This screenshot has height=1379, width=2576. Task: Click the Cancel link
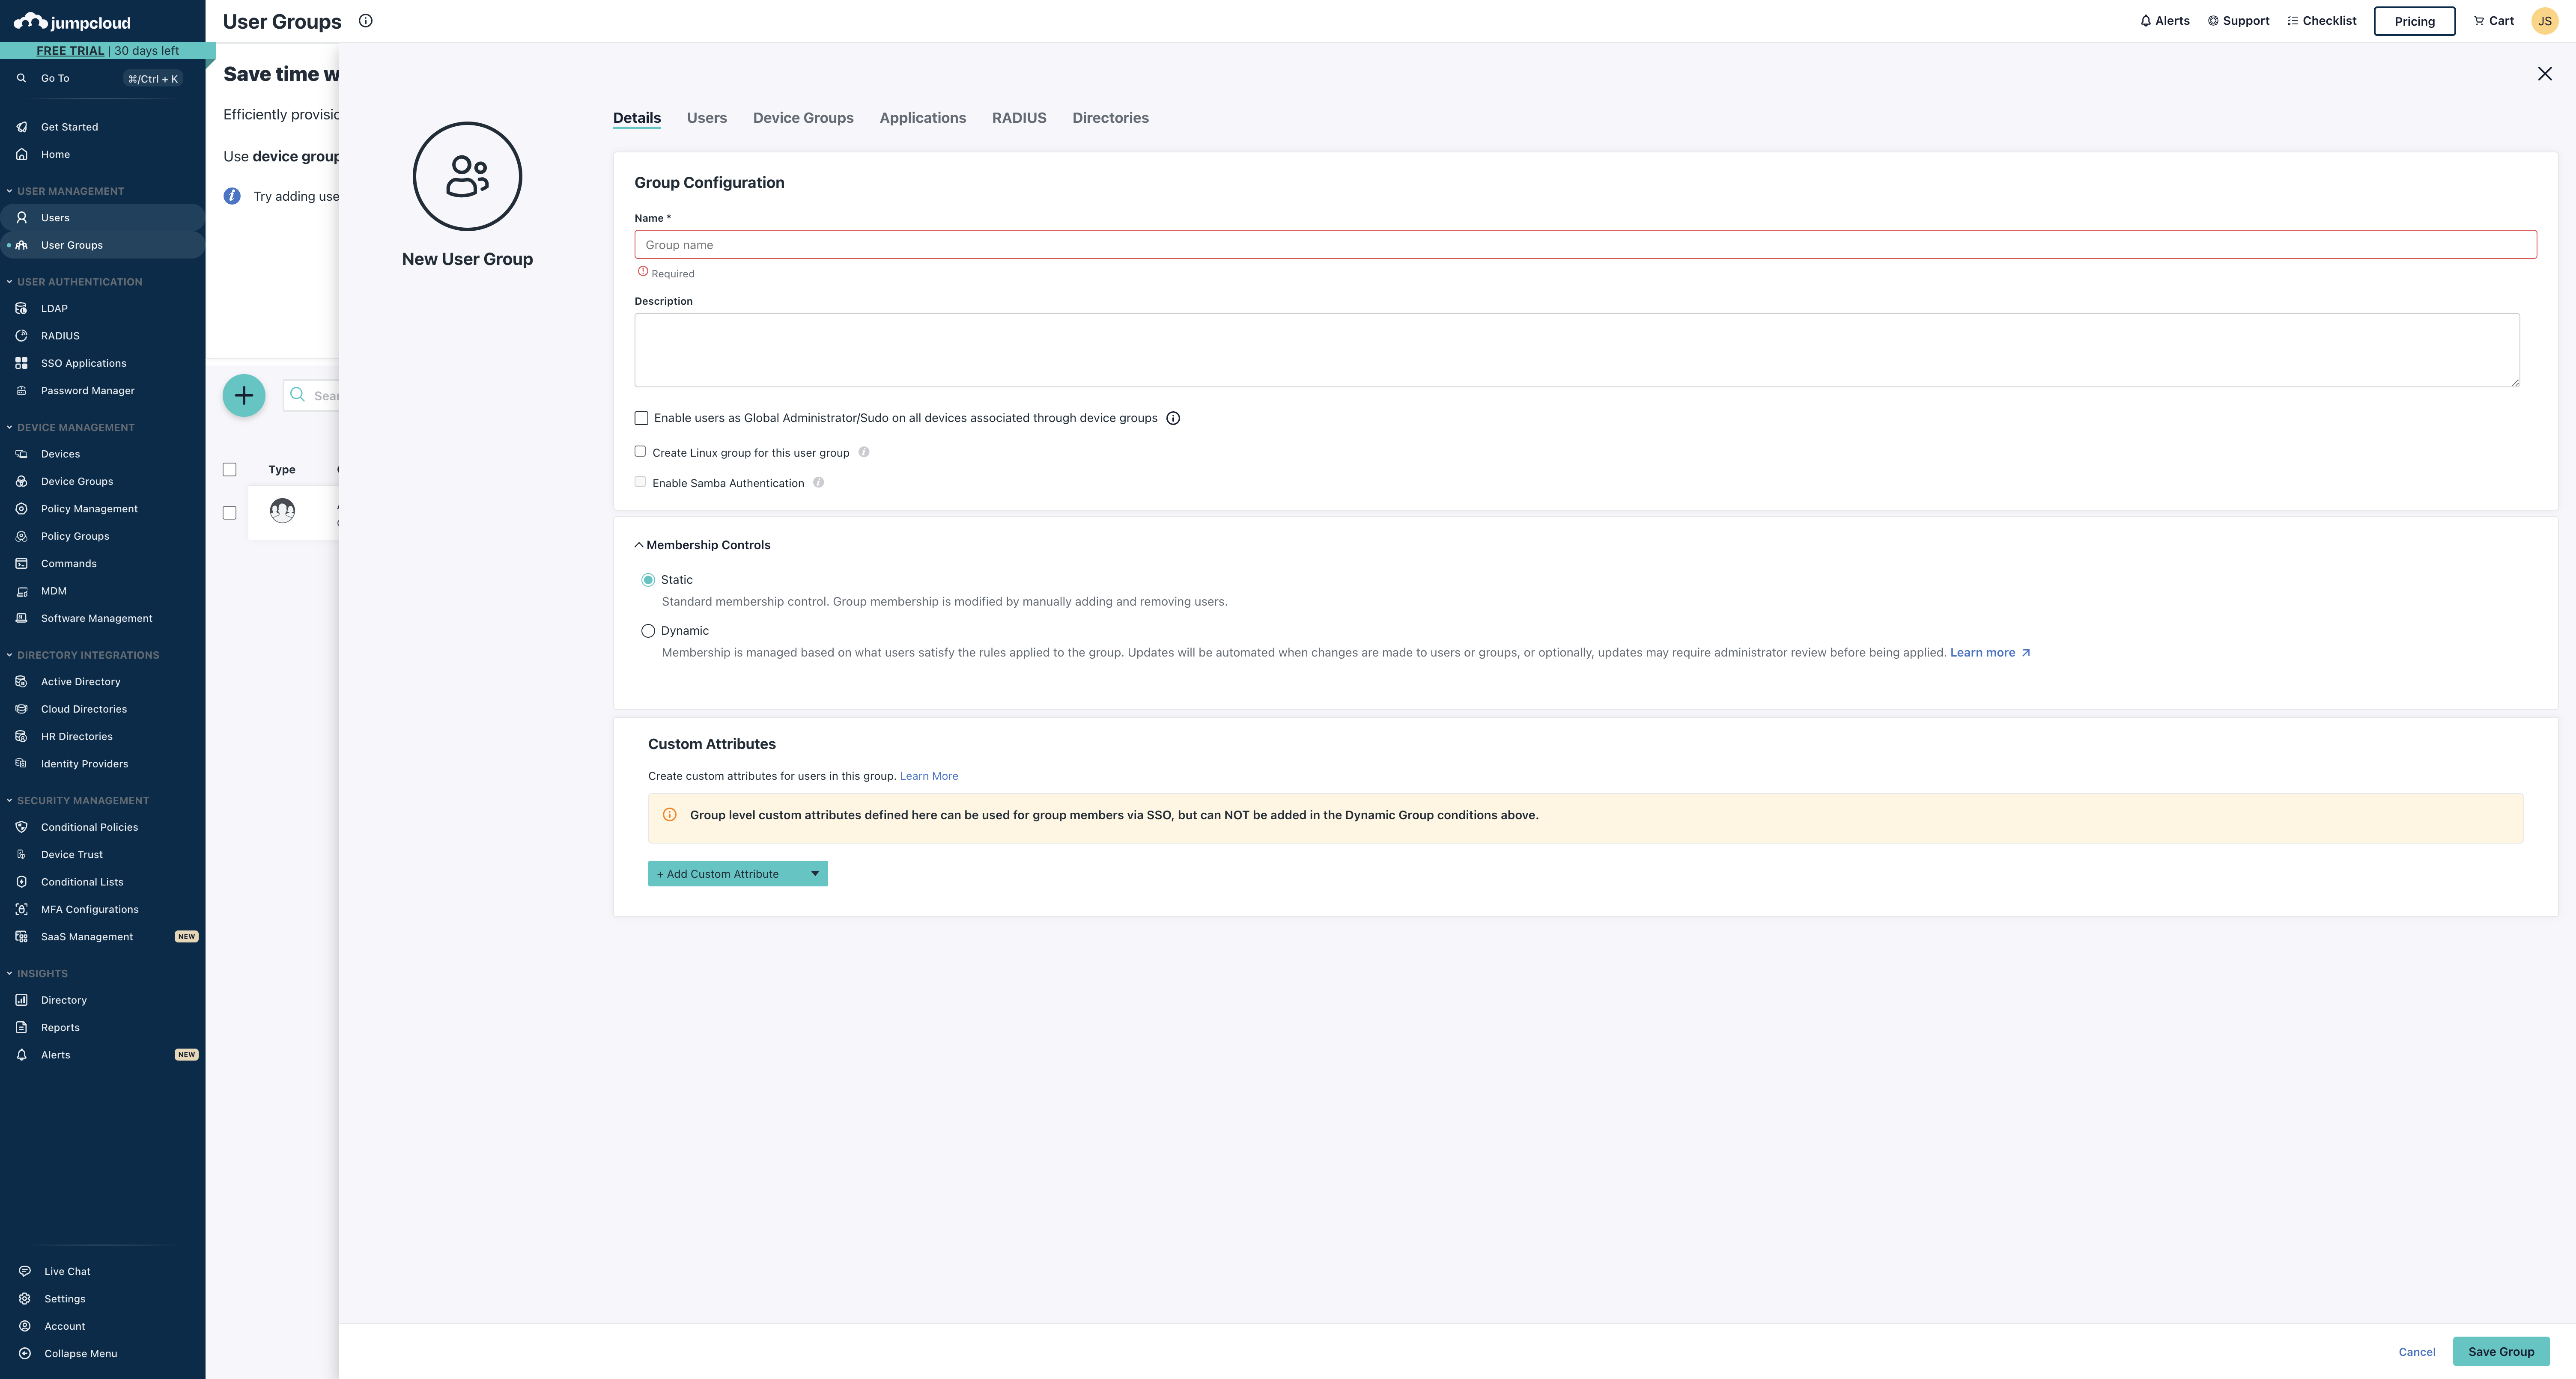[2417, 1352]
